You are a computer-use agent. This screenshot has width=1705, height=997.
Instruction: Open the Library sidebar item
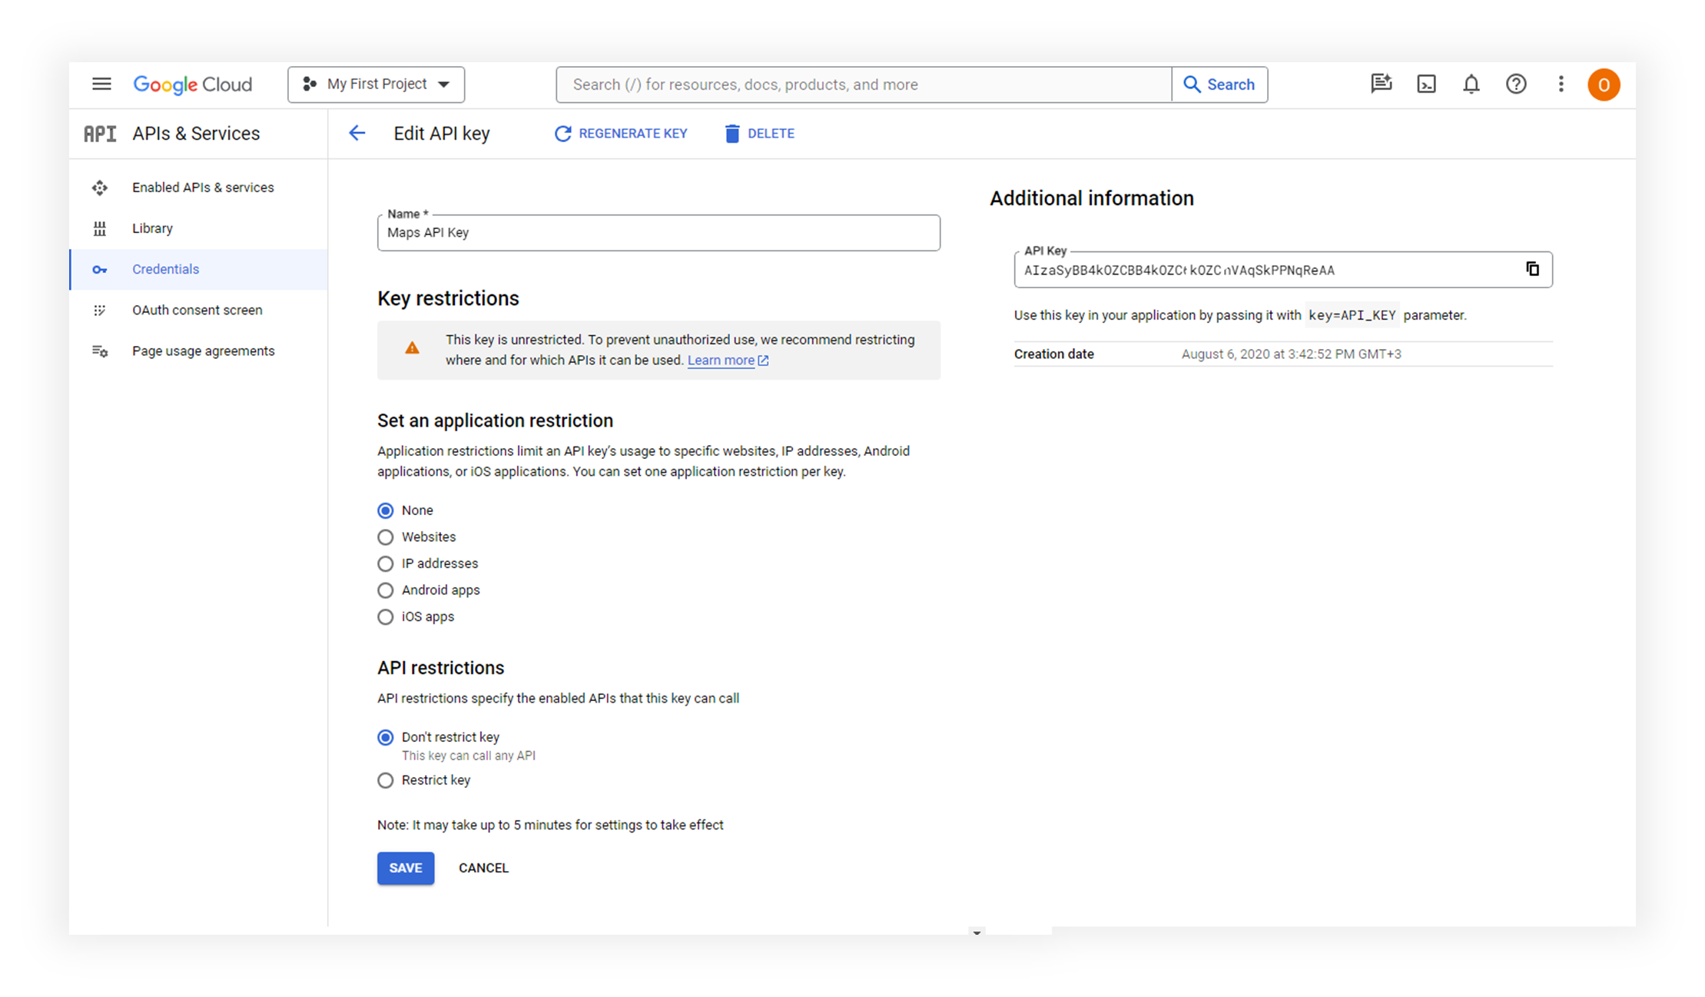[x=152, y=228]
